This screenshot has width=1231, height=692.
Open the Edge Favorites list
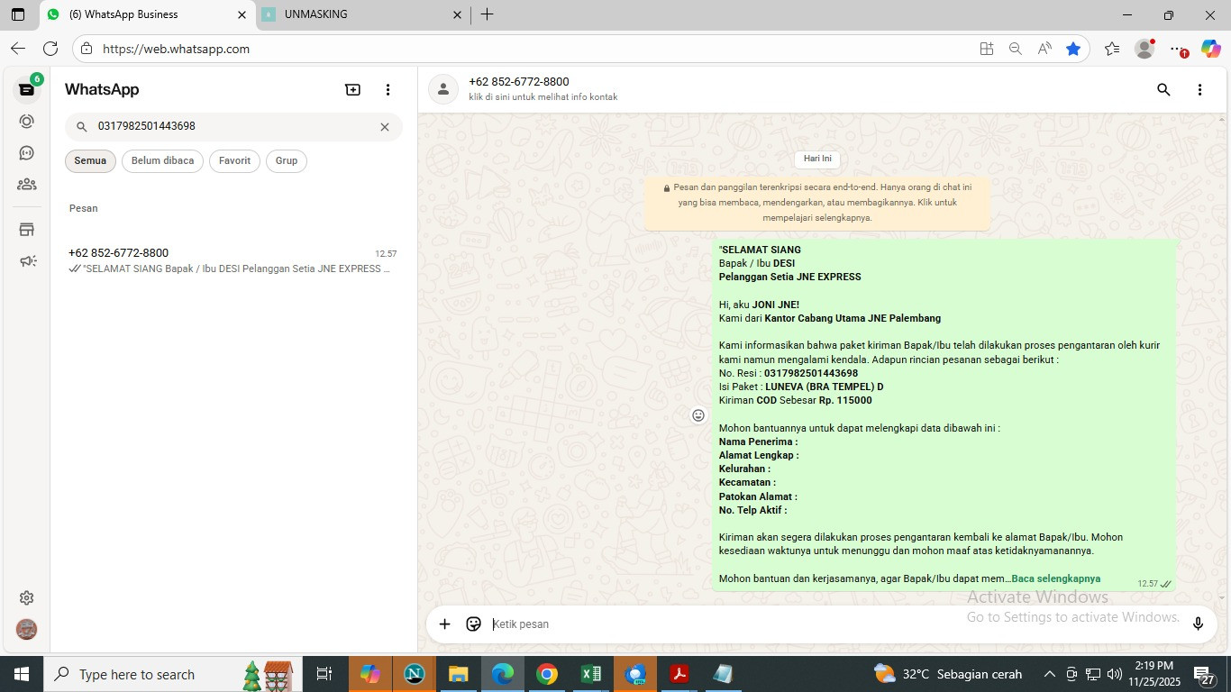click(x=1112, y=49)
